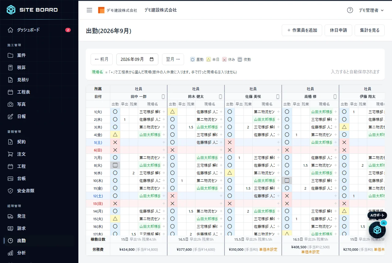Toggle 高橋 修 night-shift mark on 10(木)
392x263 pixels.
tap(287, 181)
